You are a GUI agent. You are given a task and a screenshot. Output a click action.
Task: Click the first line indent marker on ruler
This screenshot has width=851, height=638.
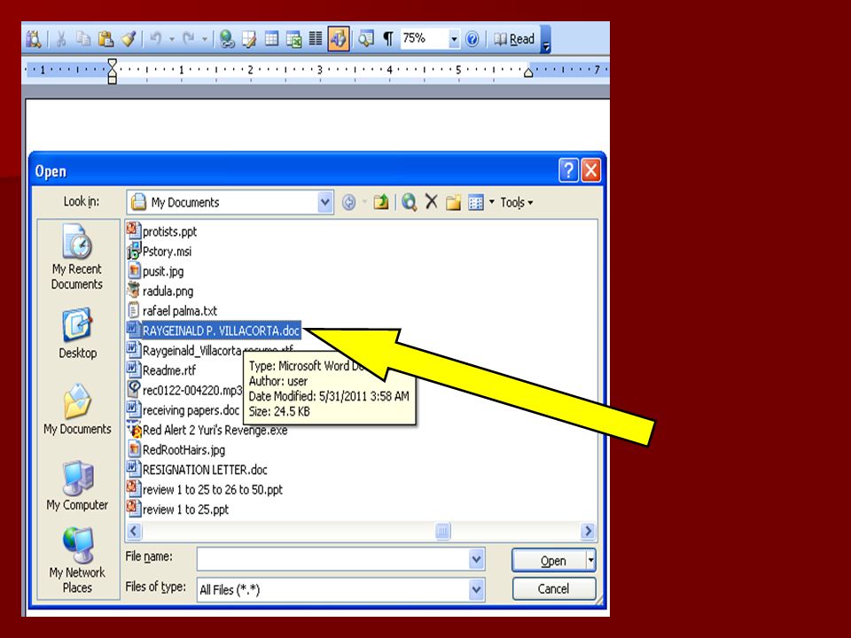(113, 65)
